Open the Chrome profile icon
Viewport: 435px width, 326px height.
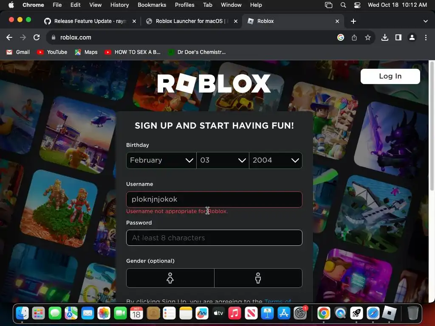pos(412,37)
